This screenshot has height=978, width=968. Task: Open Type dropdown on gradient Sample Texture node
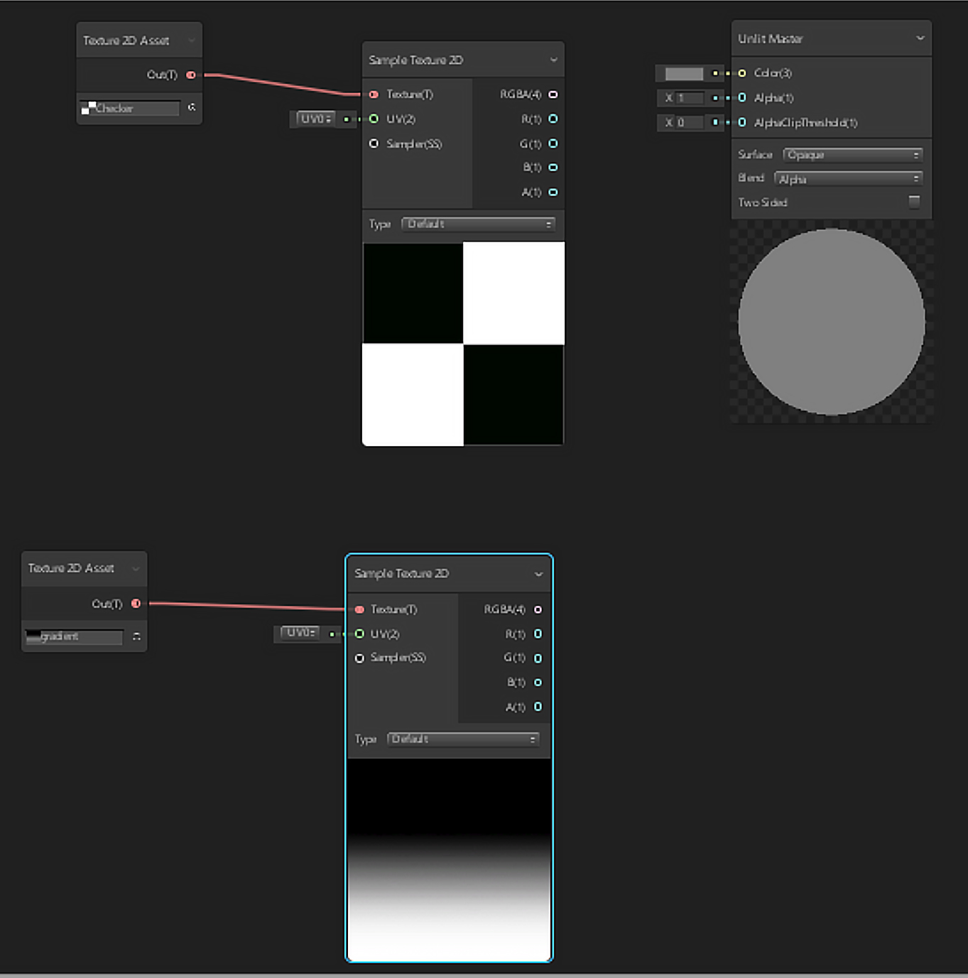[463, 739]
